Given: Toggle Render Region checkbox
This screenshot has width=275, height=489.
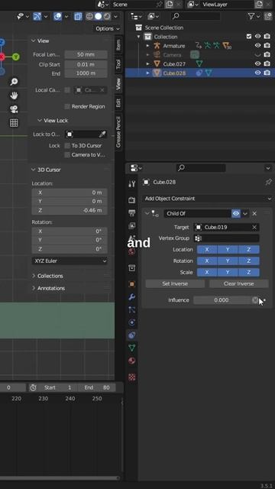Looking at the screenshot, I should (x=67, y=107).
